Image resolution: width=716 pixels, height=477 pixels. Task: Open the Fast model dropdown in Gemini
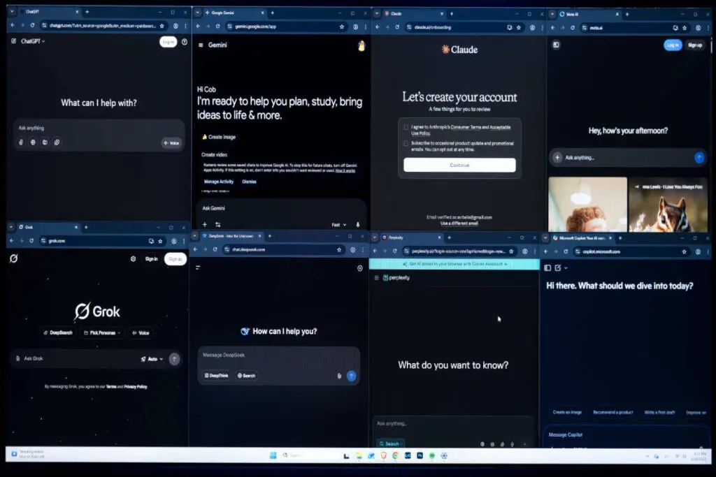pyautogui.click(x=339, y=225)
